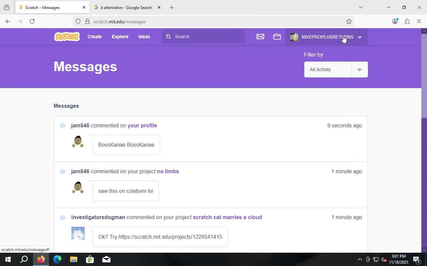Click the 'BossKanae BossKanae' comment text
The image size is (427, 266).
[x=126, y=145]
